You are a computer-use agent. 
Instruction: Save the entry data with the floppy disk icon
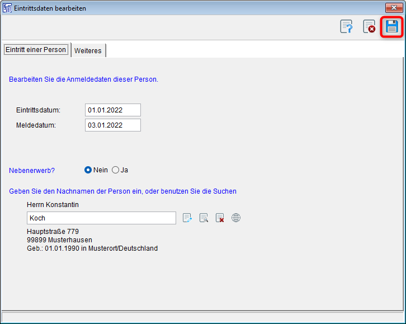coord(391,26)
